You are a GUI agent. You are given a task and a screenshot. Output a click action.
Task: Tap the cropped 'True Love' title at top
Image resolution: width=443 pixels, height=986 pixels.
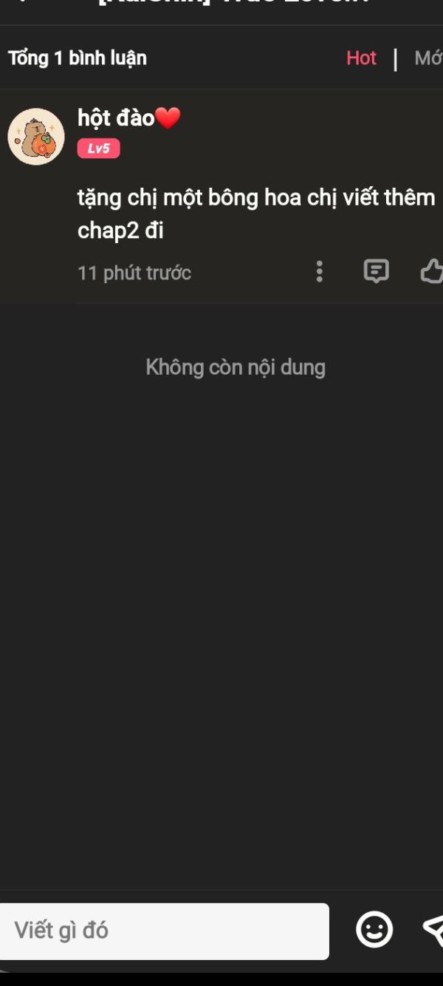pyautogui.click(x=235, y=4)
